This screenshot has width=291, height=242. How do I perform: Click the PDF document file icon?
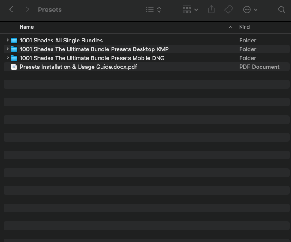[14, 67]
